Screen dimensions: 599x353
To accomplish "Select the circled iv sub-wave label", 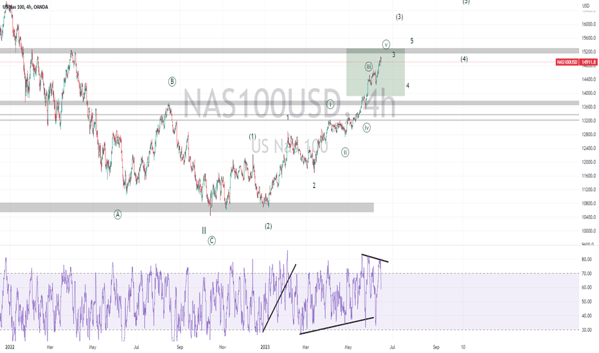I will click(x=366, y=128).
